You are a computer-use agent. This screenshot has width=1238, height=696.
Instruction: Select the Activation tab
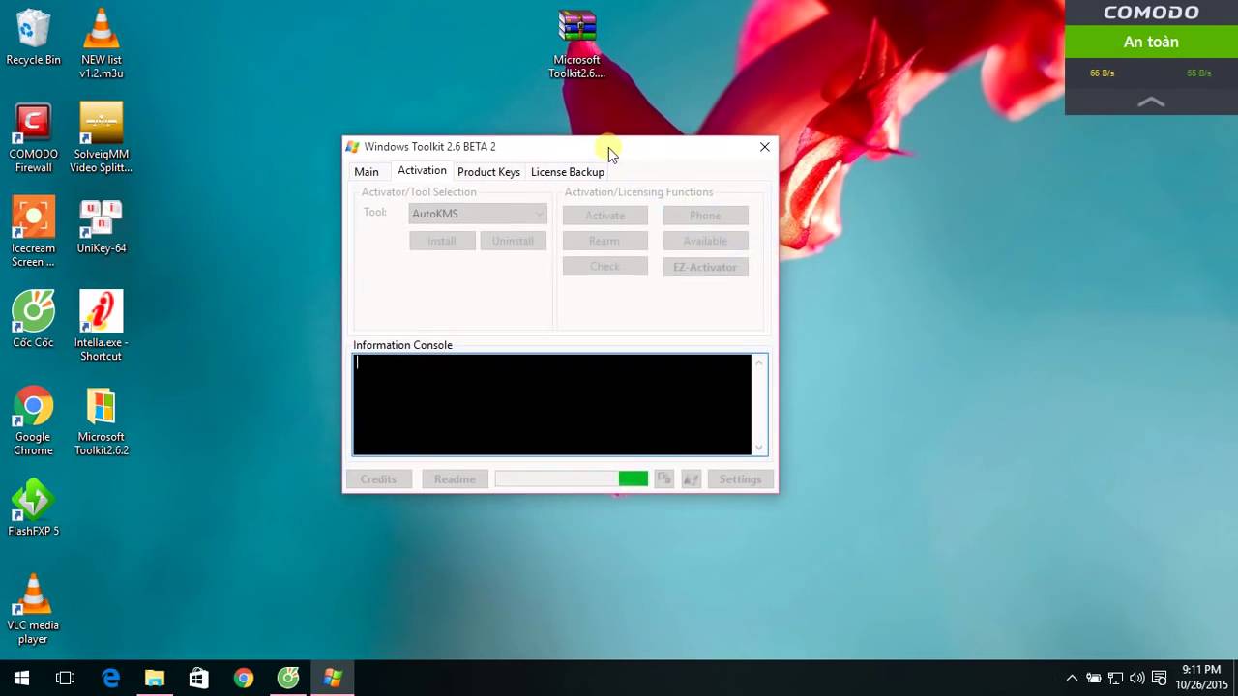tap(422, 171)
